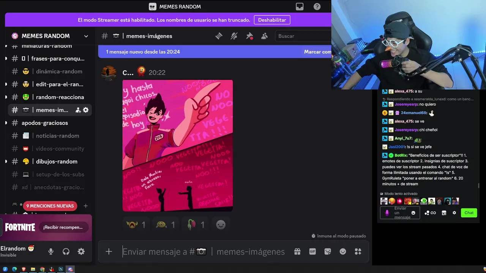This screenshot has height=273, width=486.
Task: Click Josereyesrp username in 'no quiero' message
Action: 406,104
